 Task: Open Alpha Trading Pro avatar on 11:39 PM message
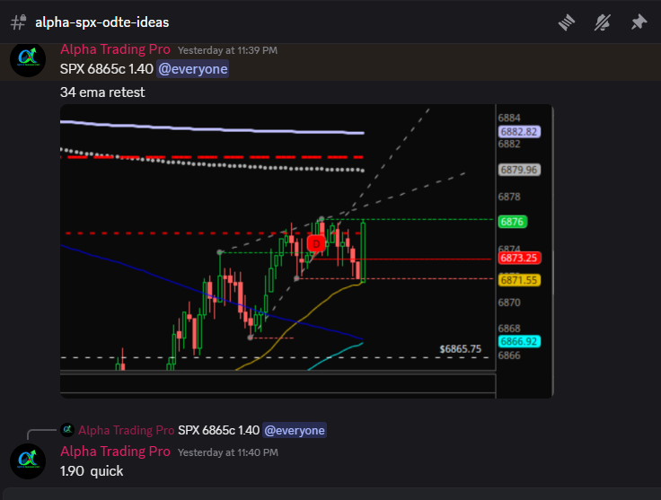point(28,59)
